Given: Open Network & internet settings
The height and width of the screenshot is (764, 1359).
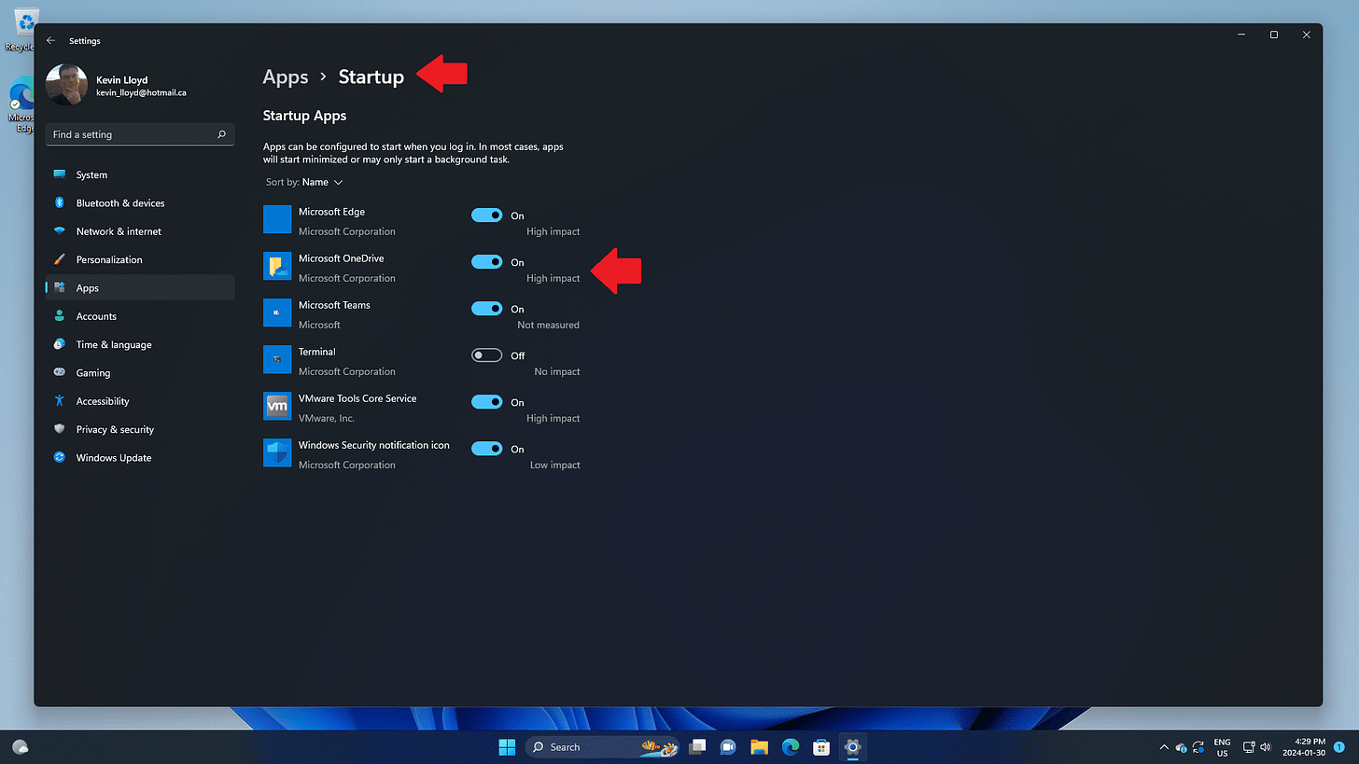Looking at the screenshot, I should [117, 230].
